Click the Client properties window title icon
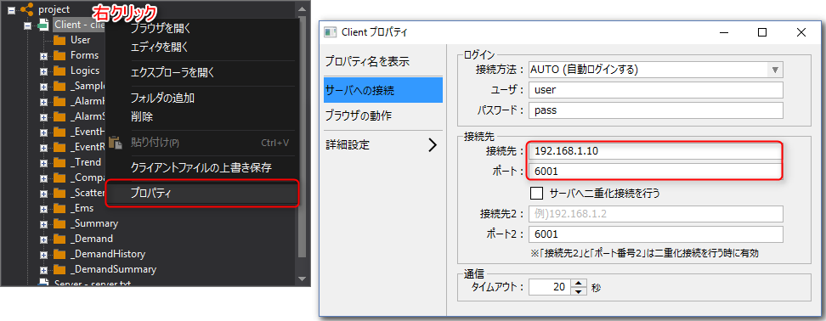 331,32
